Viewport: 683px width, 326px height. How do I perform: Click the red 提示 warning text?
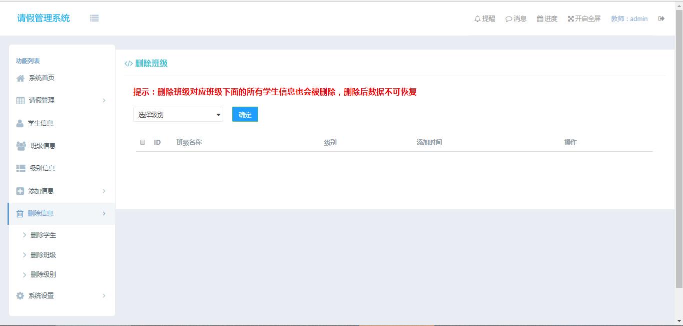pyautogui.click(x=275, y=92)
